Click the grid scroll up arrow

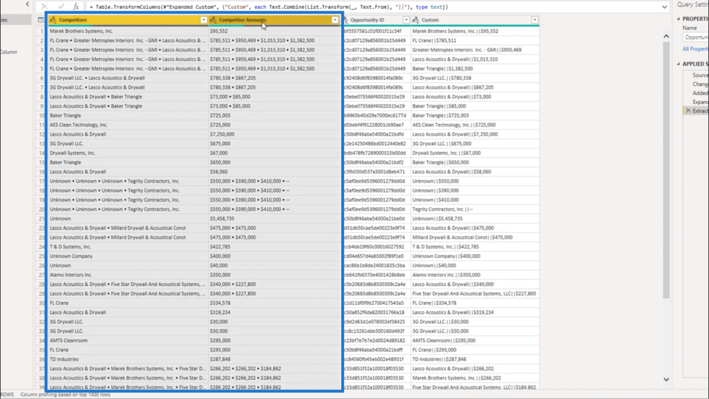(x=666, y=36)
